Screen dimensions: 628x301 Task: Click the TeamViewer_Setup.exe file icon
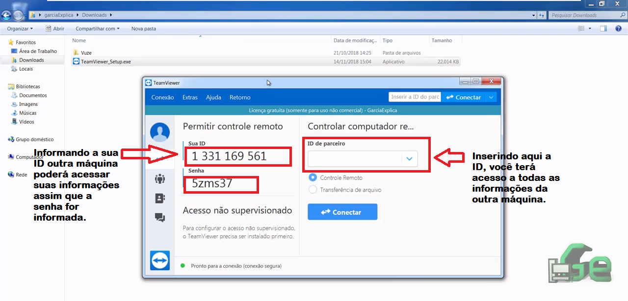(76, 62)
